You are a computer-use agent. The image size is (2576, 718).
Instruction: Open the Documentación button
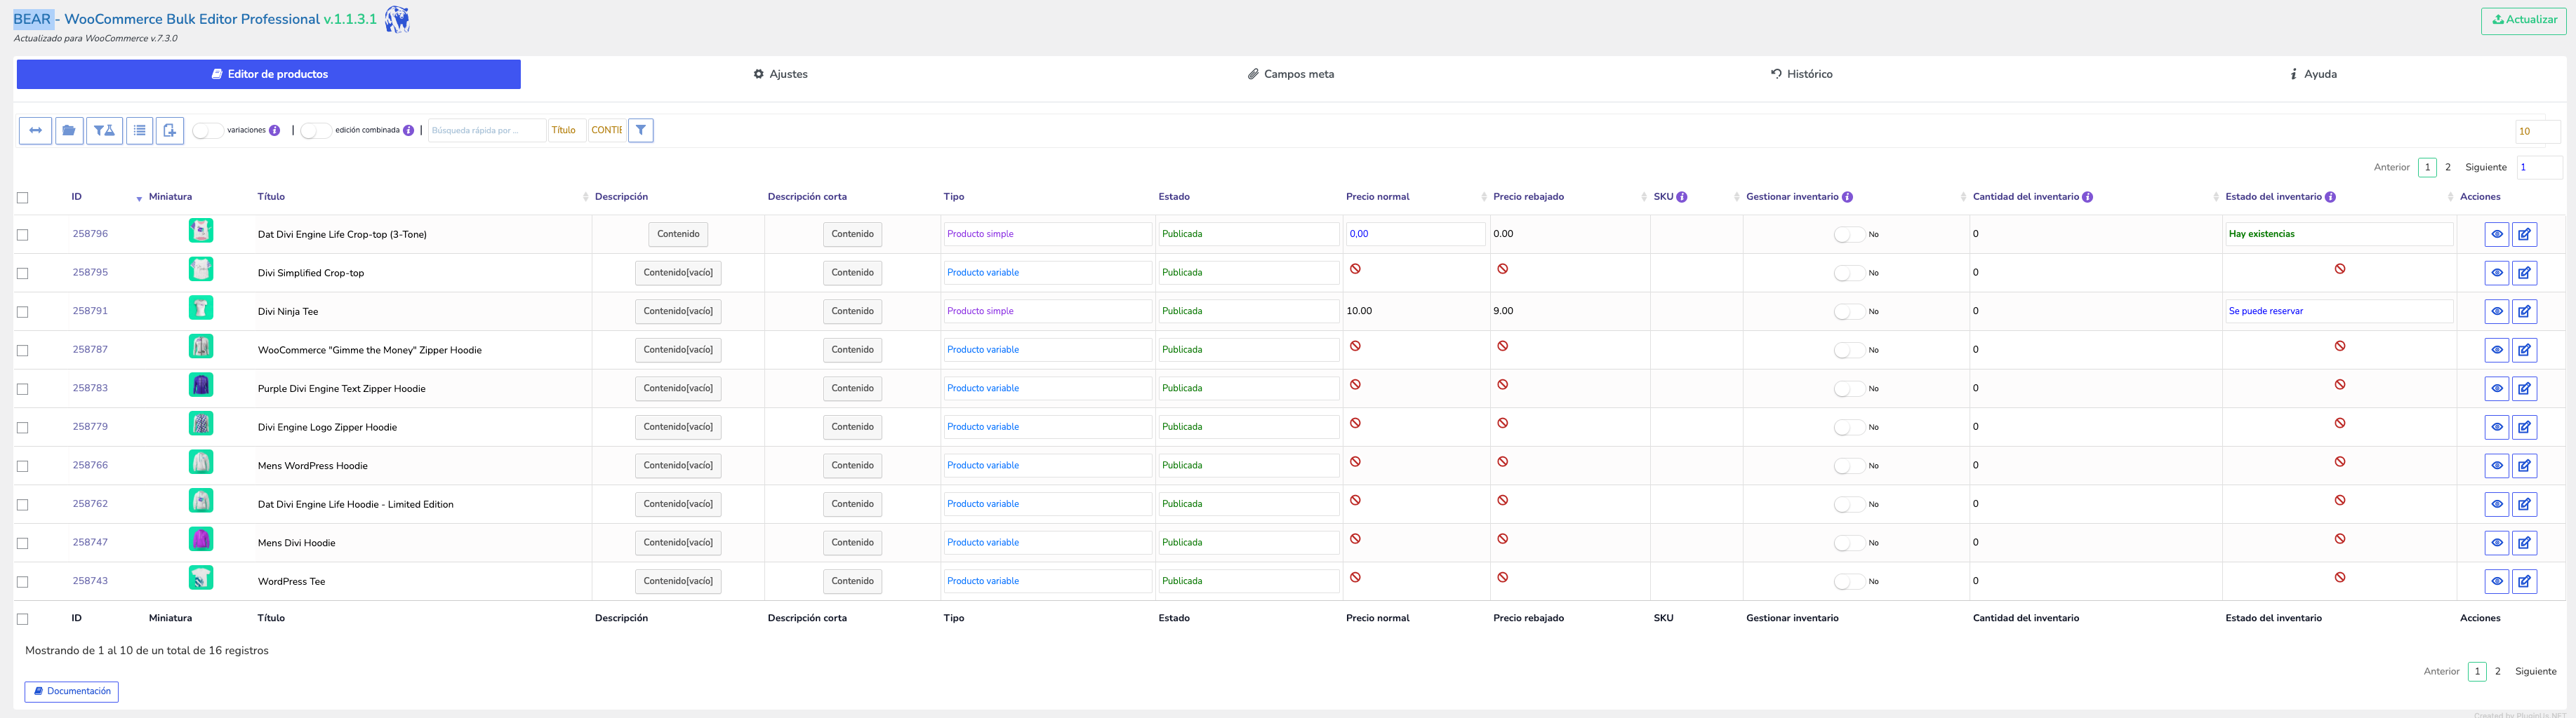point(72,691)
